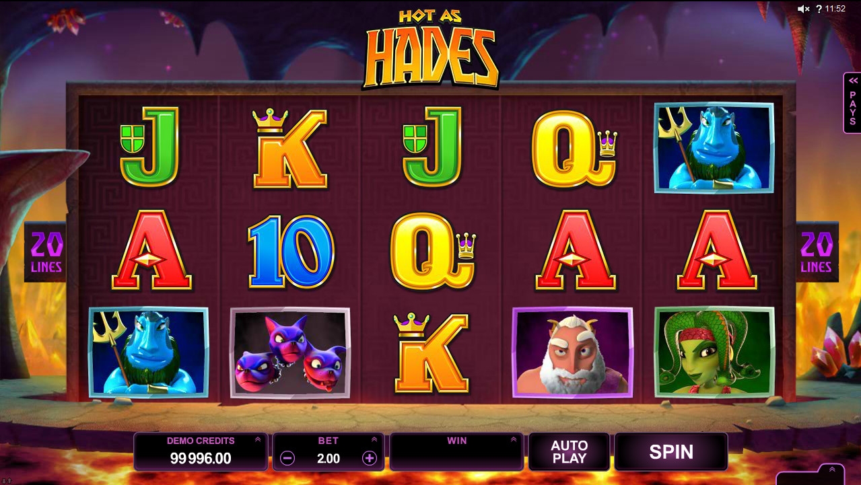Expand the Demo Credits panel chevron
Viewport: 861px width, 485px height.
point(258,440)
